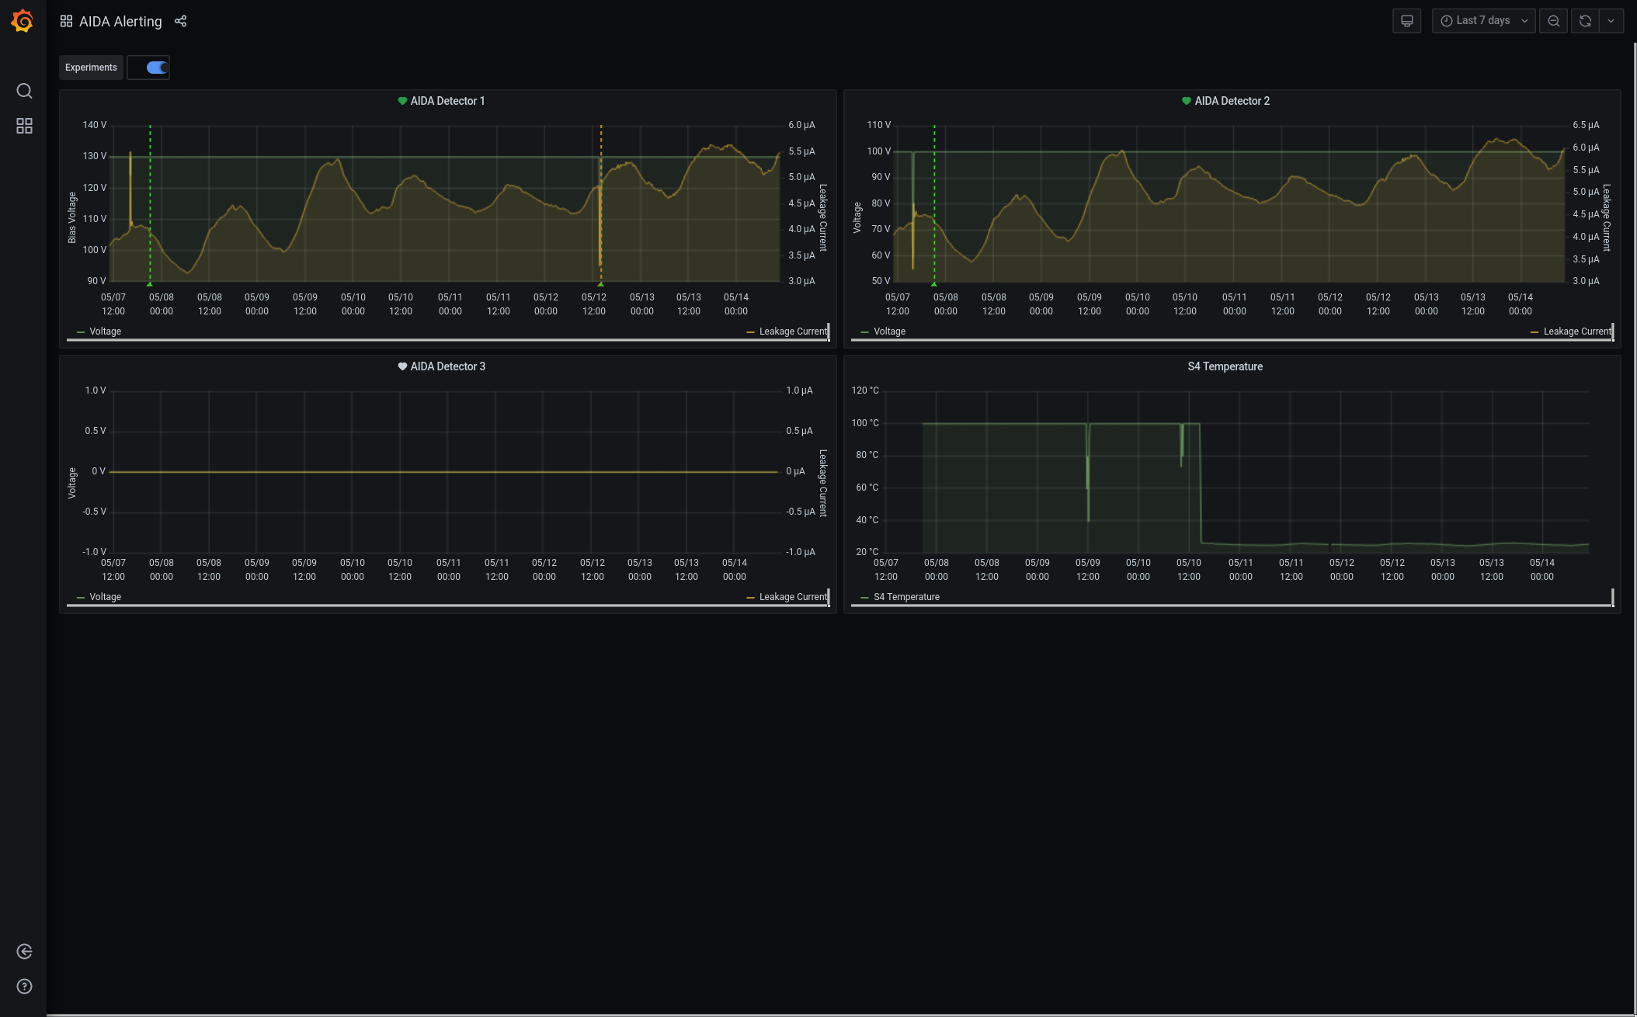Expand the refresh interval dropdown arrow
Viewport: 1637px width, 1017px height.
click(1611, 21)
